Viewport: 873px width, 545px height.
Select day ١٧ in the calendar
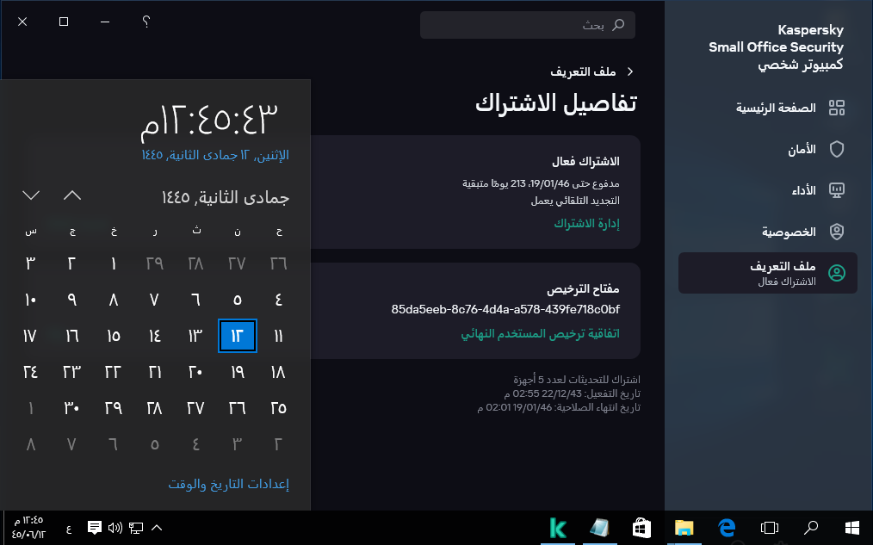[31, 336]
